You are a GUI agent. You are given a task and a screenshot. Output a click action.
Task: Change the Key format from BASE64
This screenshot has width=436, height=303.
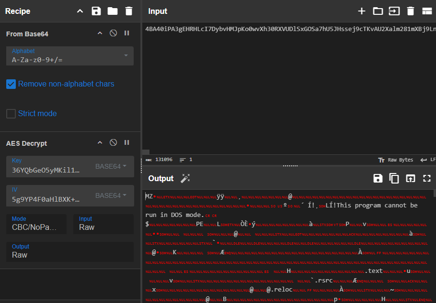(x=111, y=167)
